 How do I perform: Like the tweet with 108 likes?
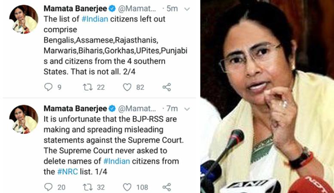tap(127, 187)
